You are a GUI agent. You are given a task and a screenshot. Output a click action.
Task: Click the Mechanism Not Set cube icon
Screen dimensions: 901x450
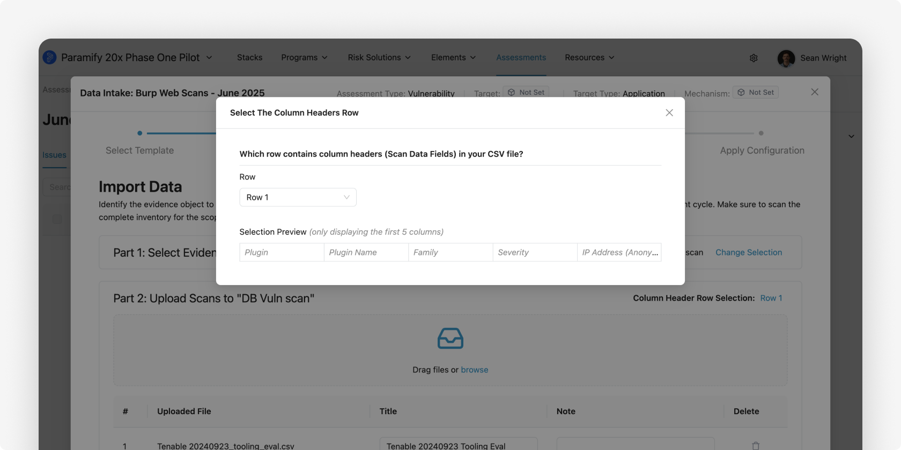coord(741,93)
